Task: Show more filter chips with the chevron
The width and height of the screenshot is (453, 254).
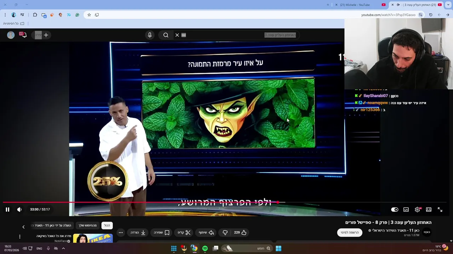Action: coord(23,227)
